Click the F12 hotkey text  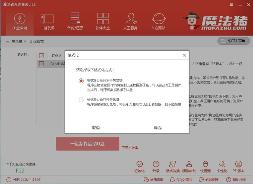(x=20, y=170)
